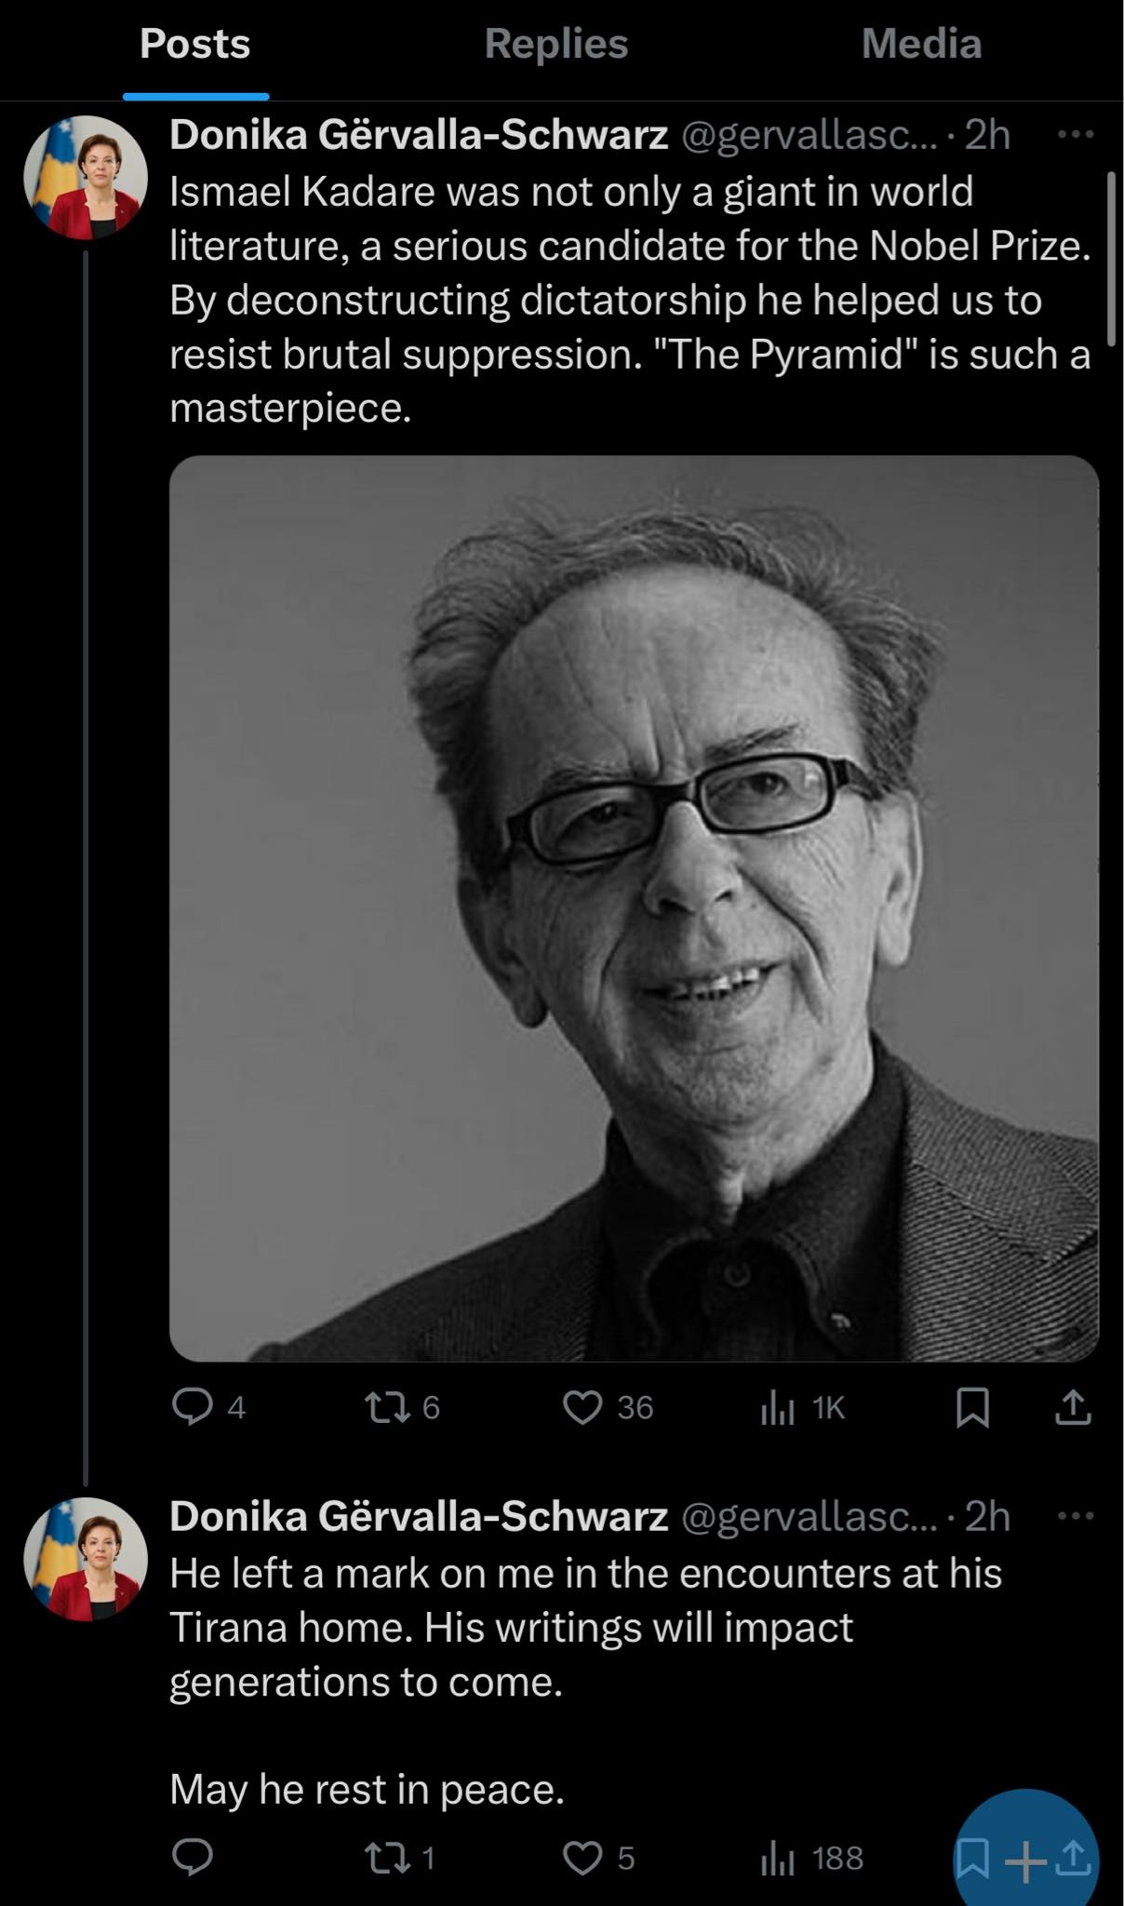
Task: Select the Posts tab
Action: pyautogui.click(x=195, y=44)
